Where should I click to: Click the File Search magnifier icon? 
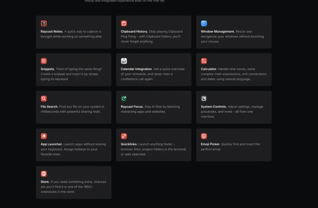tap(44, 99)
